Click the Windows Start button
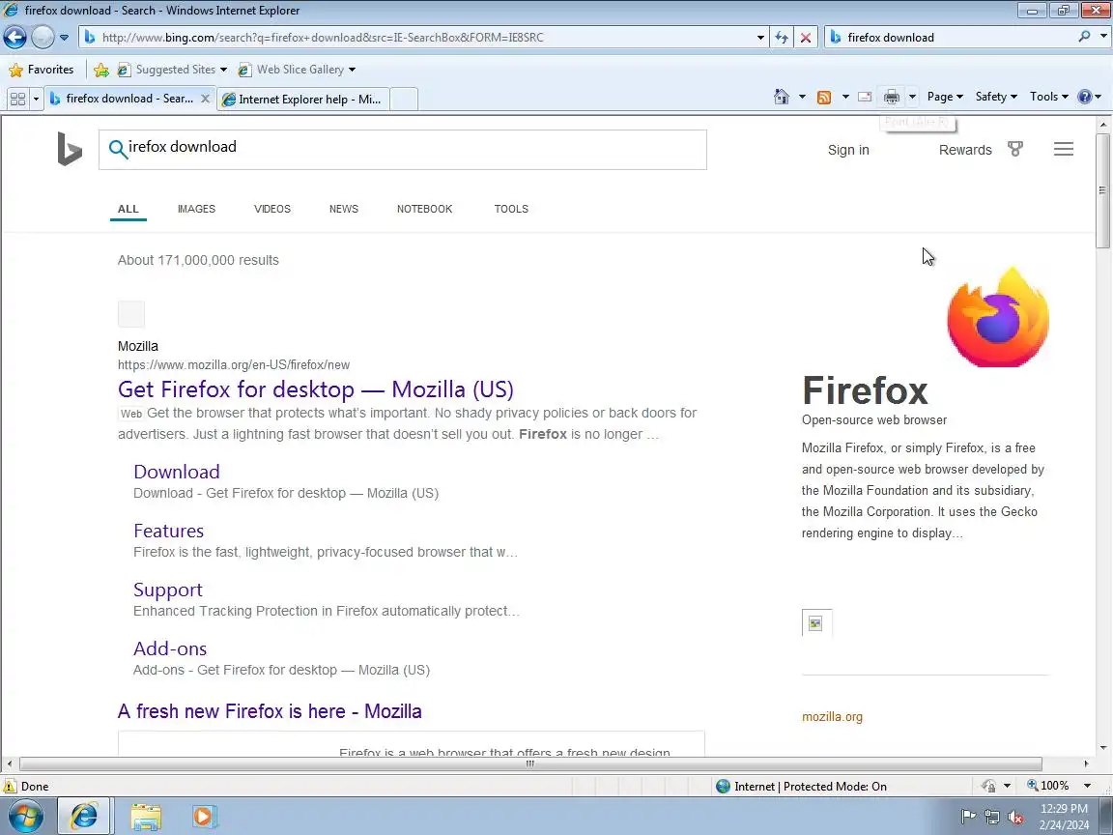Viewport: 1113px width, 835px height. 25,816
